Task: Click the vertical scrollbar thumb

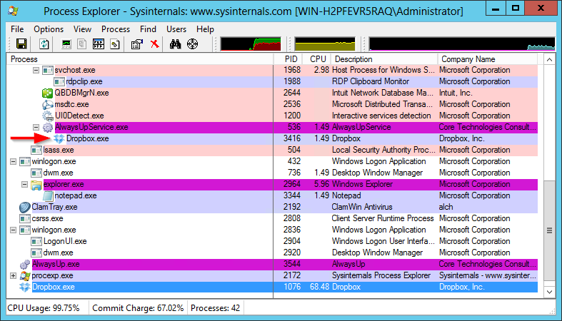Action: coord(549,230)
